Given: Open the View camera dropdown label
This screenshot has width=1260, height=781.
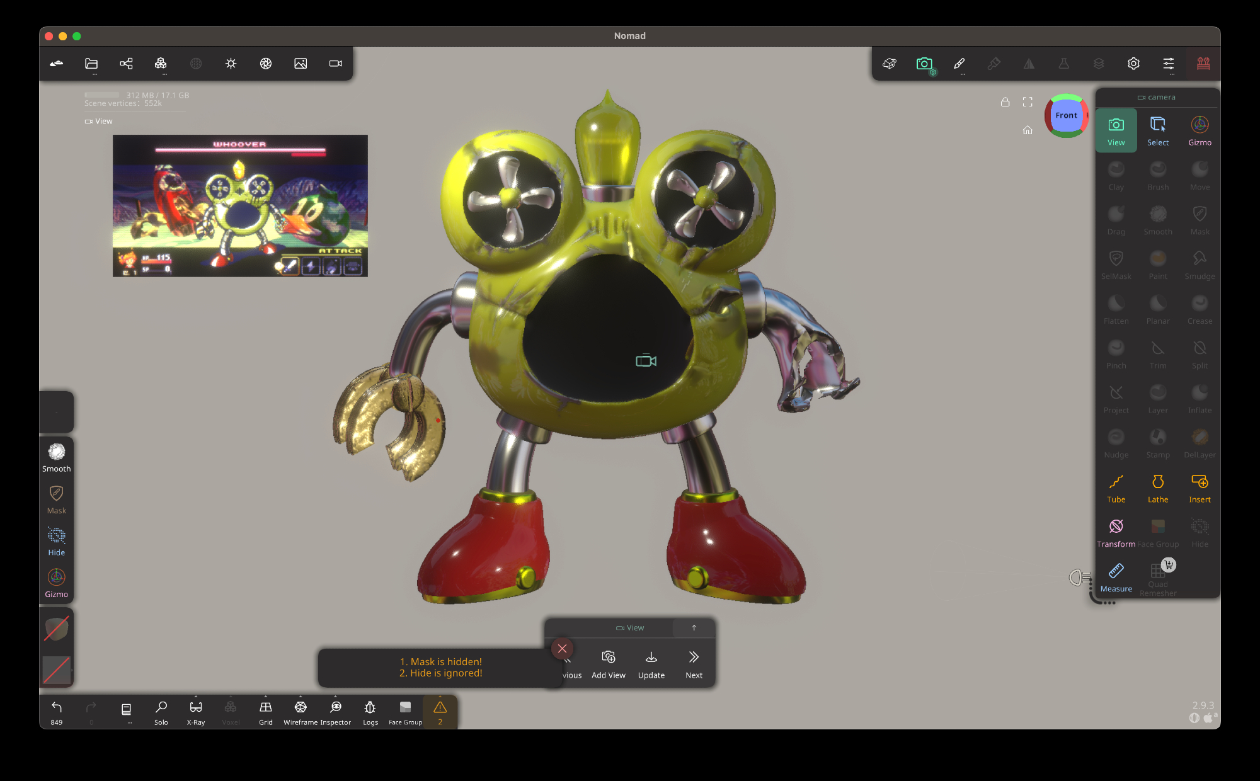Looking at the screenshot, I should [630, 628].
